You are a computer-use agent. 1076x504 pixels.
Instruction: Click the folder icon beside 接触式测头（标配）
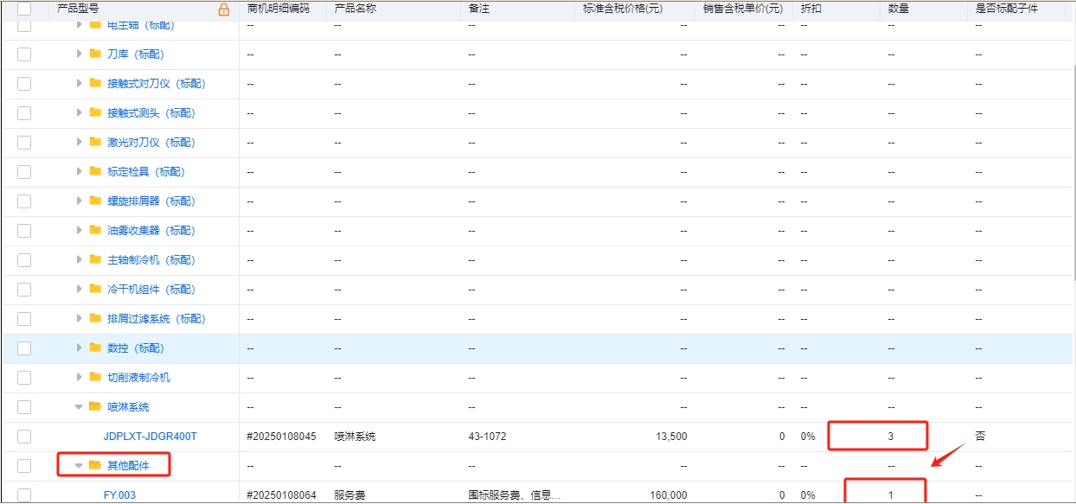95,112
